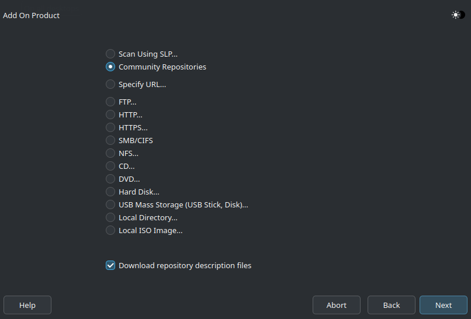Select CD as the add-on source
This screenshot has width=471, height=319.
(x=110, y=166)
